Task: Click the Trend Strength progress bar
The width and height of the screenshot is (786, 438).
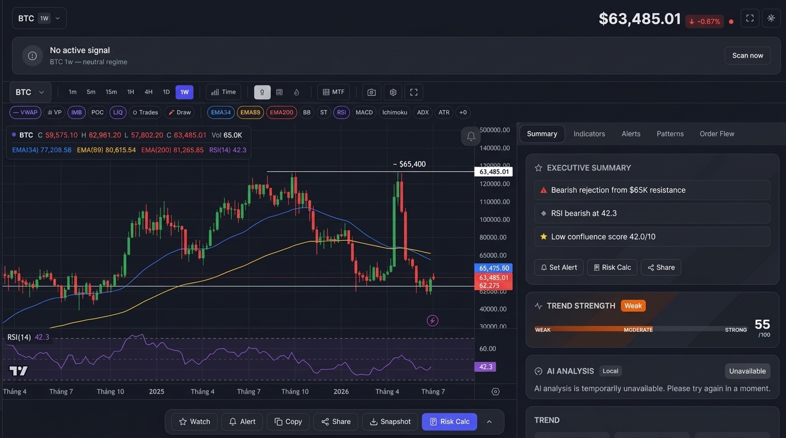Action: click(x=641, y=329)
